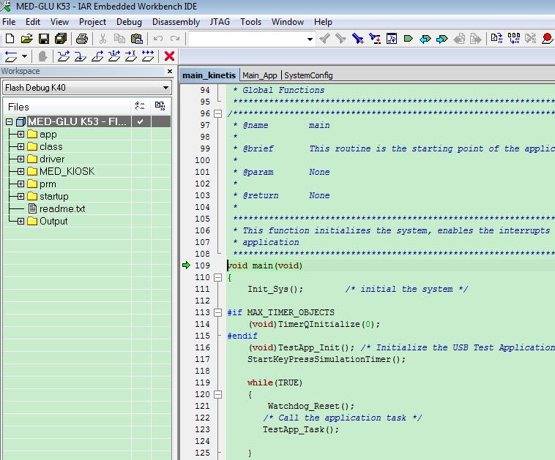
Task: Click the Step Over debug icon
Action: (x=64, y=56)
